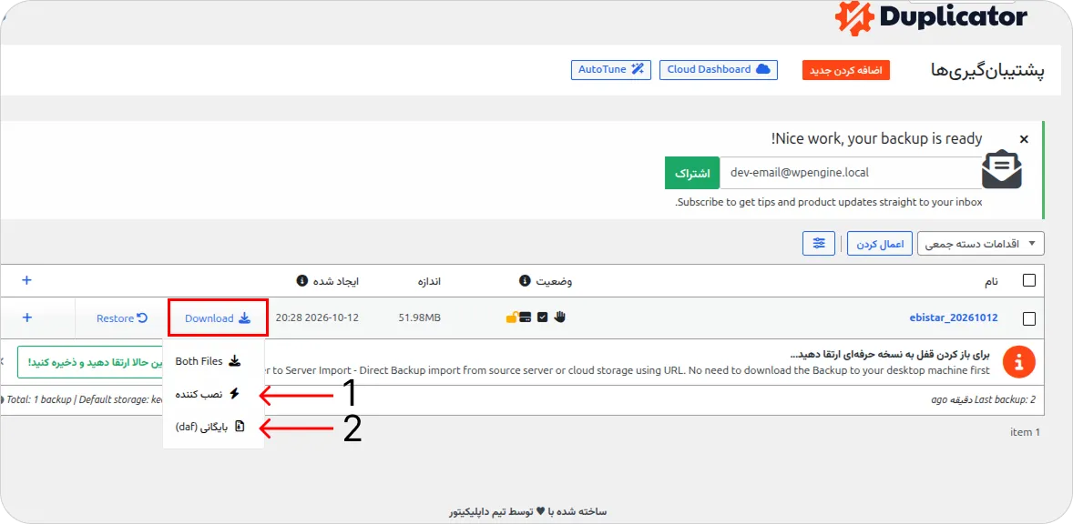Click the storage drive status icon

526,317
